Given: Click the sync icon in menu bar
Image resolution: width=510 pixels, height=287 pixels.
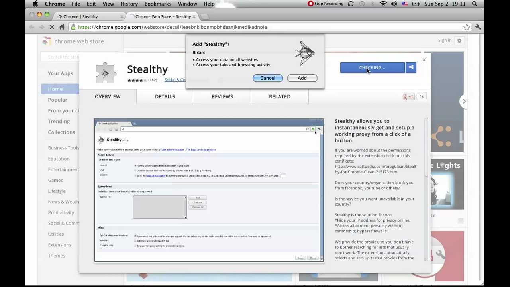Looking at the screenshot, I should [351, 4].
